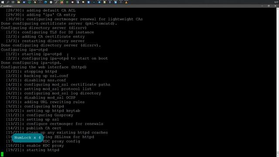Image resolution: width=279 pixels, height=157 pixels.
Task: Click the line '[1/21]: stopping httpd'
Action: click(x=31, y=72)
